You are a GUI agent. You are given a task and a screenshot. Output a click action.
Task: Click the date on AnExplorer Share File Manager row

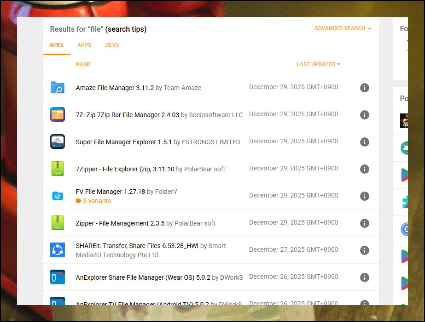294,277
